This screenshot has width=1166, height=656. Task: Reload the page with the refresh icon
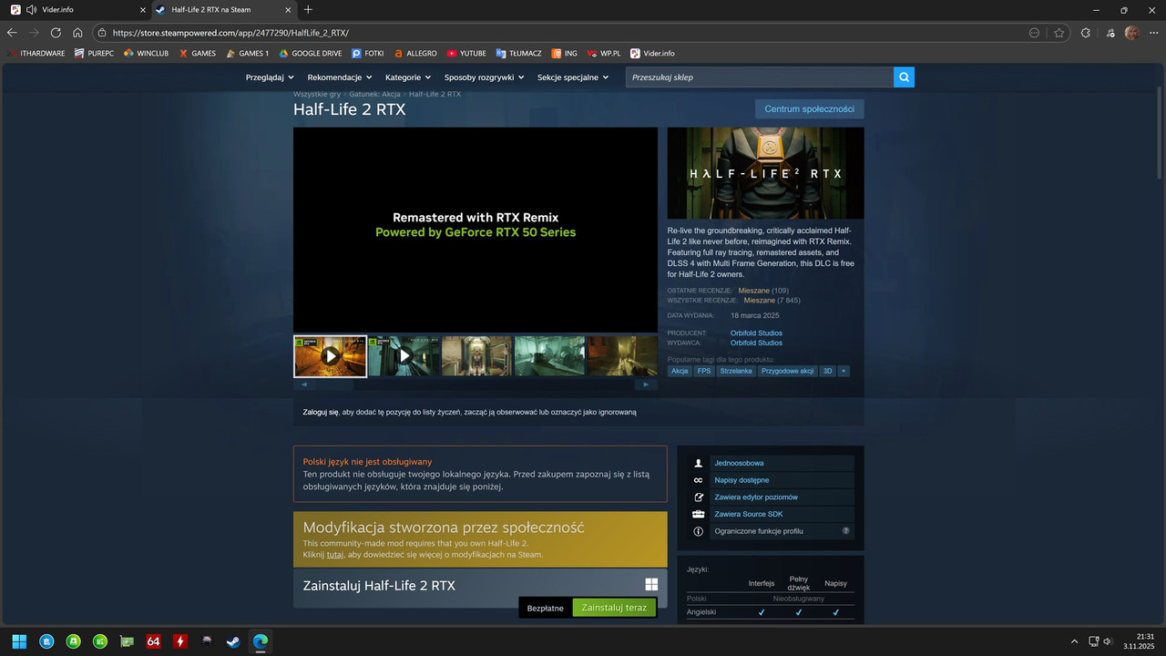[x=56, y=32]
